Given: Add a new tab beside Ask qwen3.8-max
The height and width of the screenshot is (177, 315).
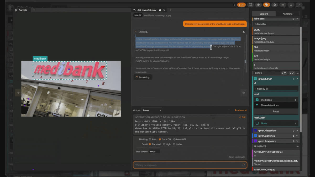Looking at the screenshot, I should click(x=171, y=10).
